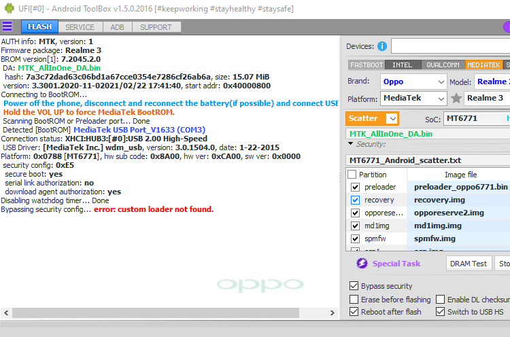Disable Switch to USB HS

point(441,312)
